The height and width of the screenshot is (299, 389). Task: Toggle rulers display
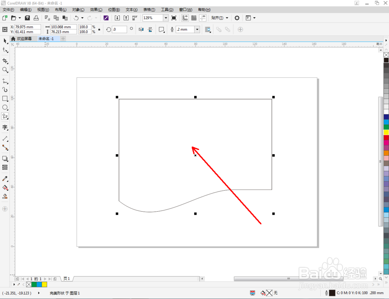(x=185, y=18)
